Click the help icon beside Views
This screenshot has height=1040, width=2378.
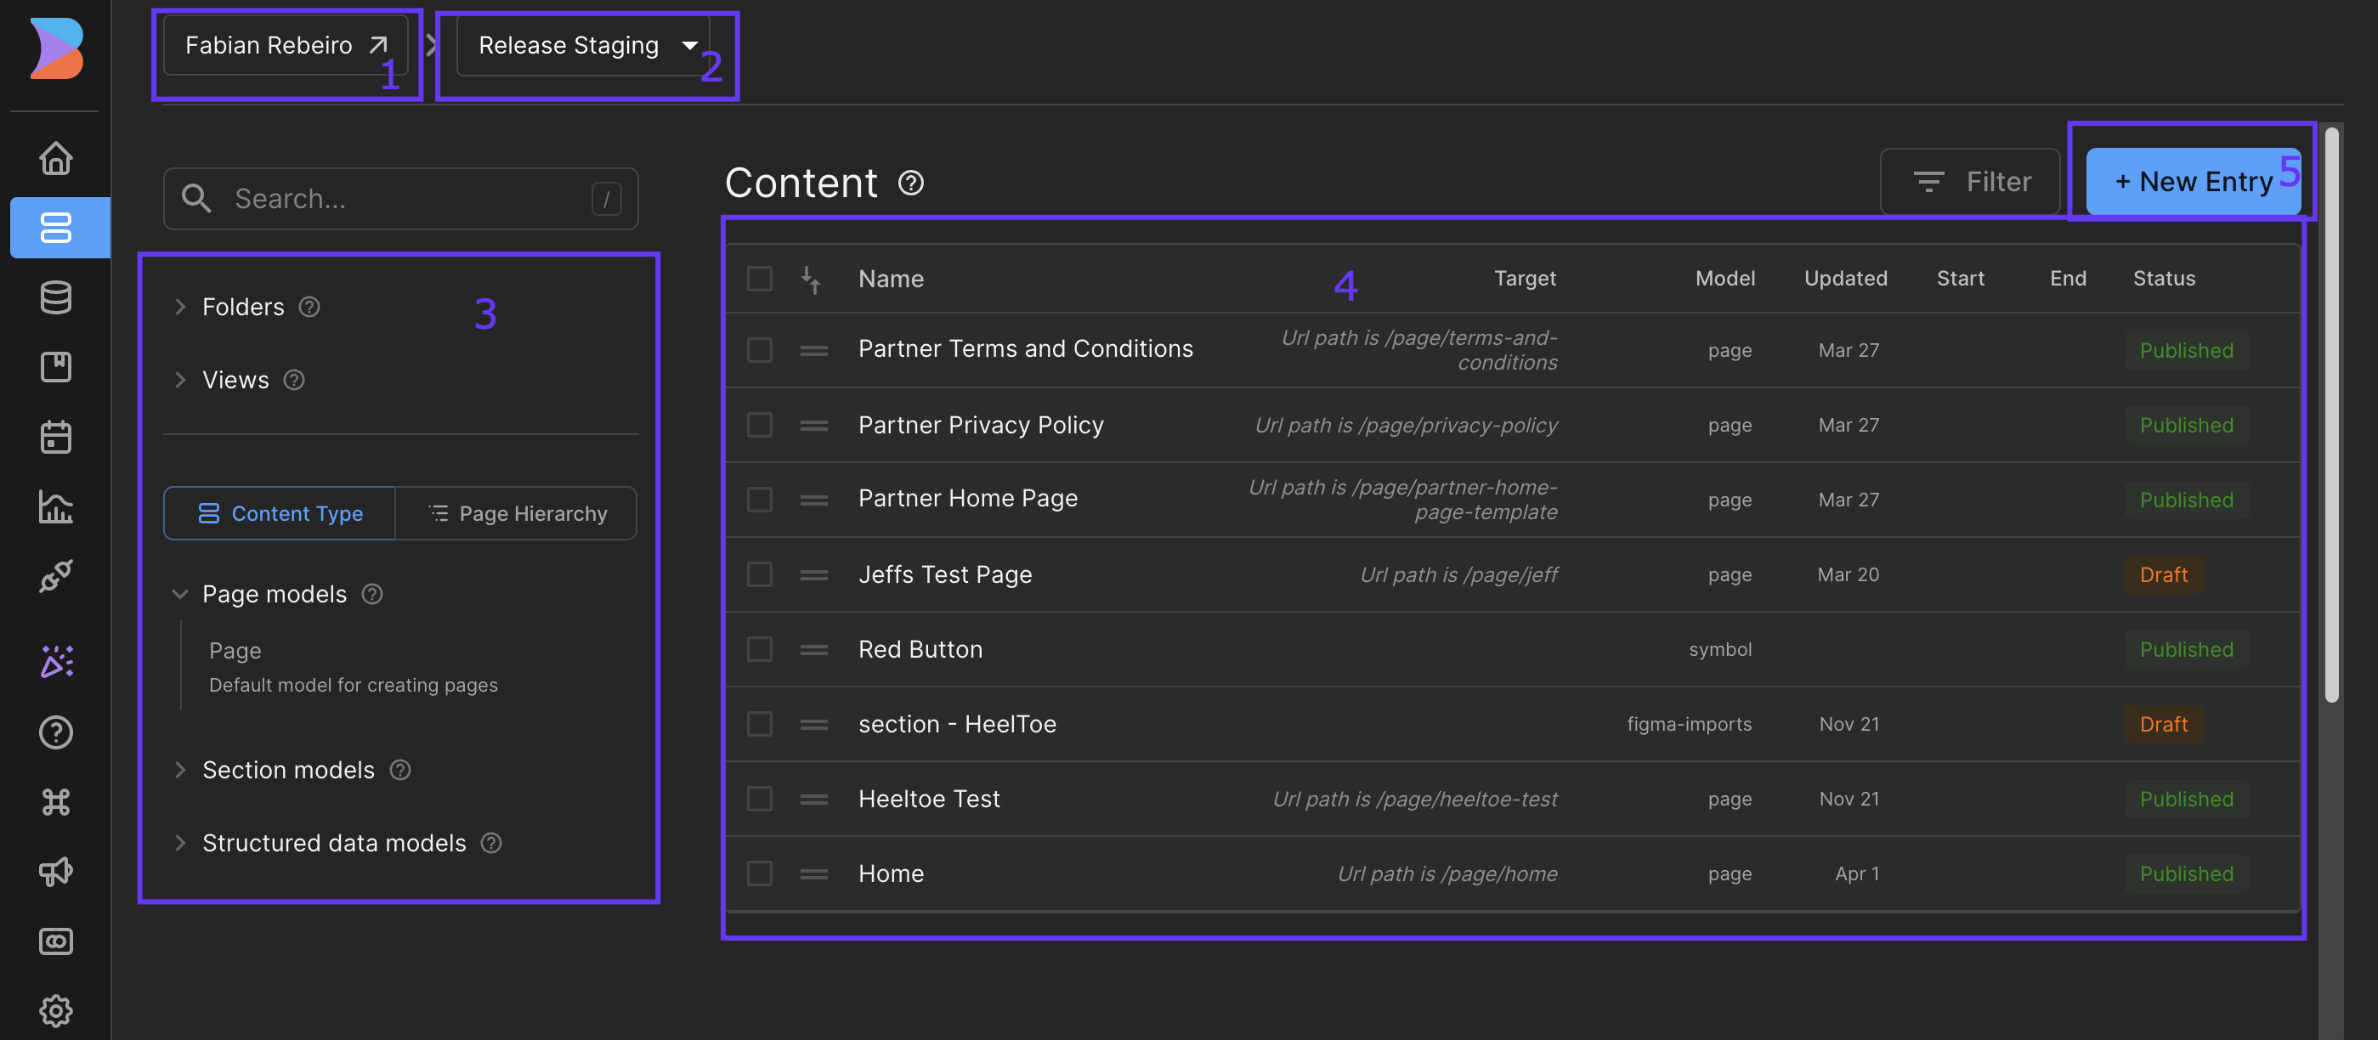point(294,380)
